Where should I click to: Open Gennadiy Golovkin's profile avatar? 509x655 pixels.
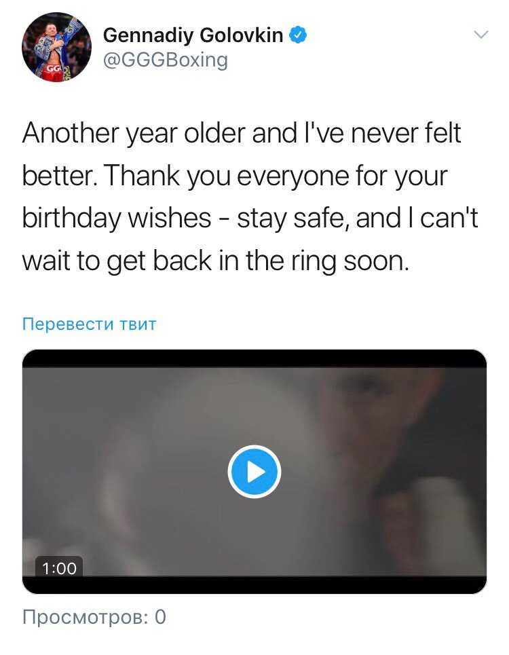[x=56, y=47]
